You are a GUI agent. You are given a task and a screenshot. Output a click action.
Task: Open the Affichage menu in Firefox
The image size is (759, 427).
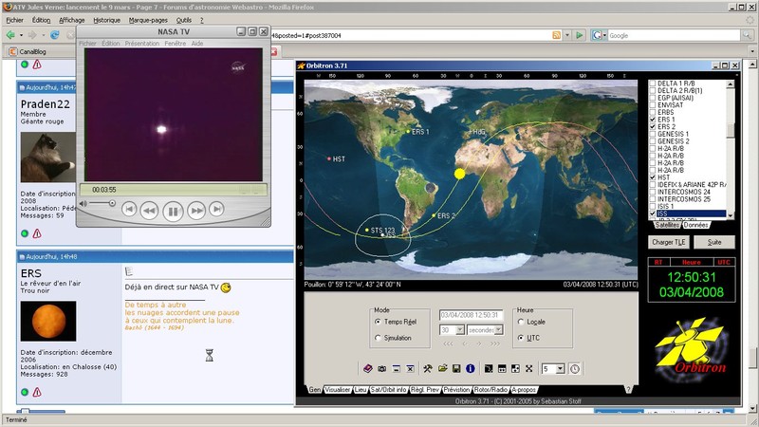(x=72, y=20)
